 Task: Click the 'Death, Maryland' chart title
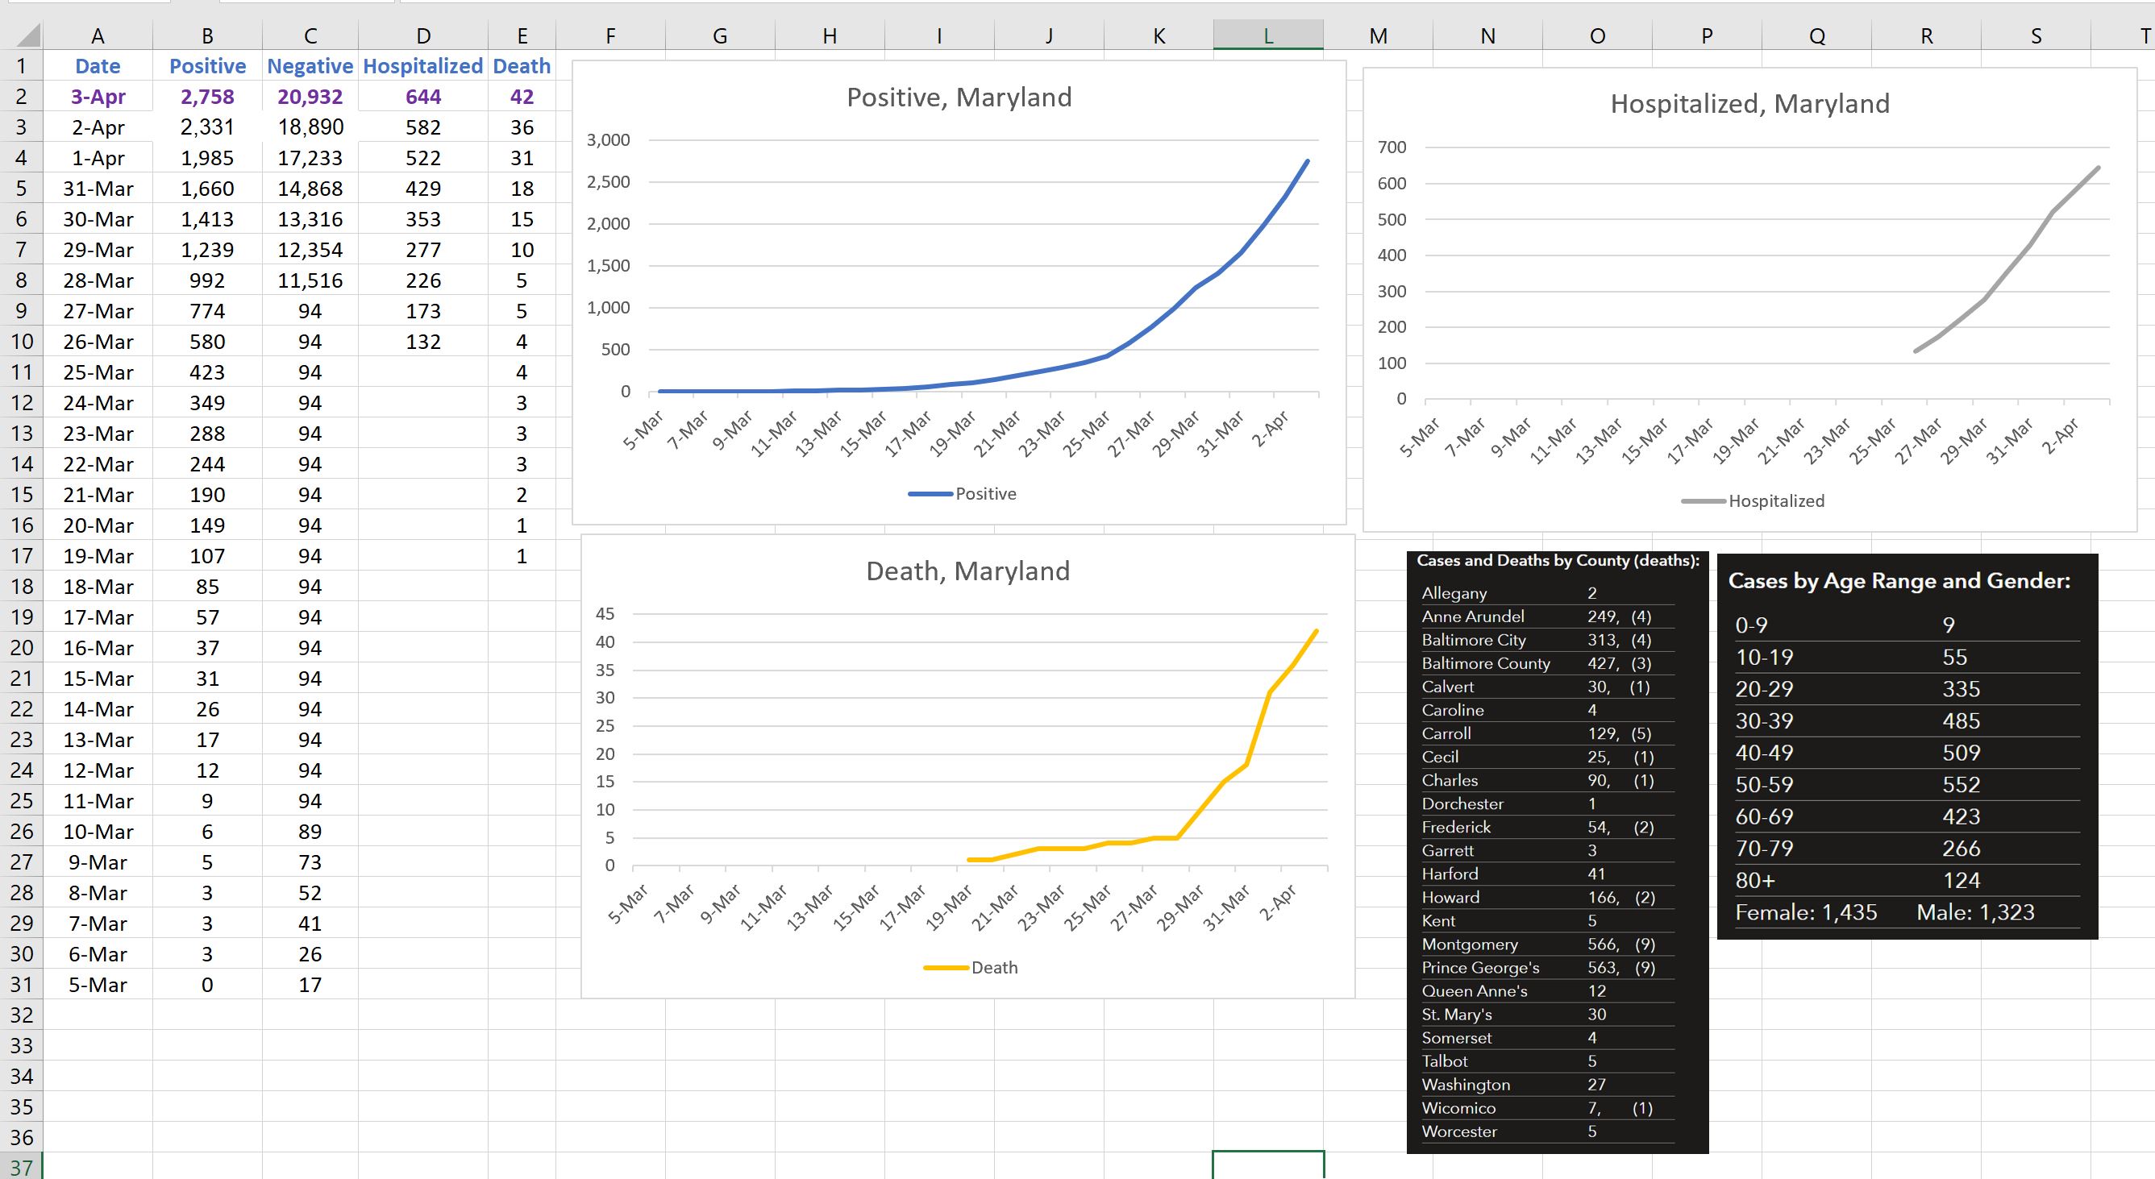(967, 571)
